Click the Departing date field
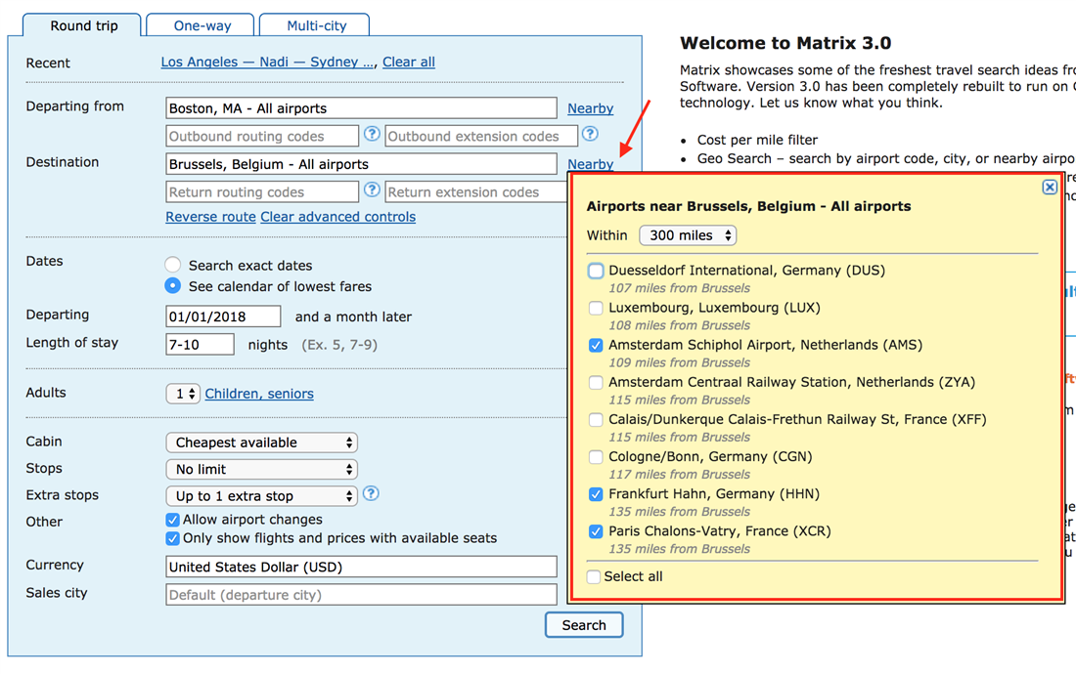This screenshot has height=674, width=1076. pos(223,316)
